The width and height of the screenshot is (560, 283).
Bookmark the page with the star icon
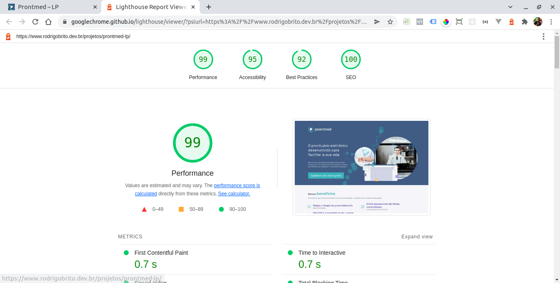coord(390,21)
